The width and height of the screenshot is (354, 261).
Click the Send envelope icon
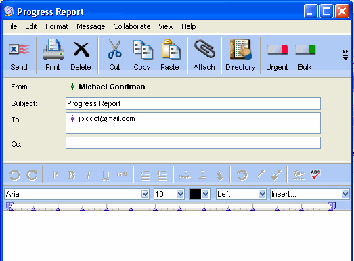[x=19, y=49]
